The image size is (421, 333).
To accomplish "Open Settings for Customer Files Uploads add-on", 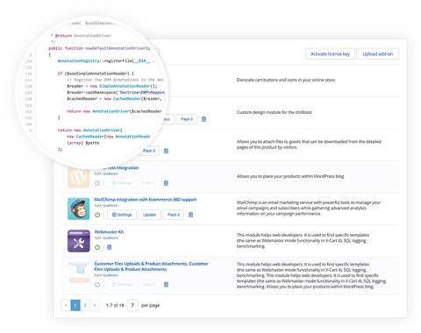I will 122,285.
